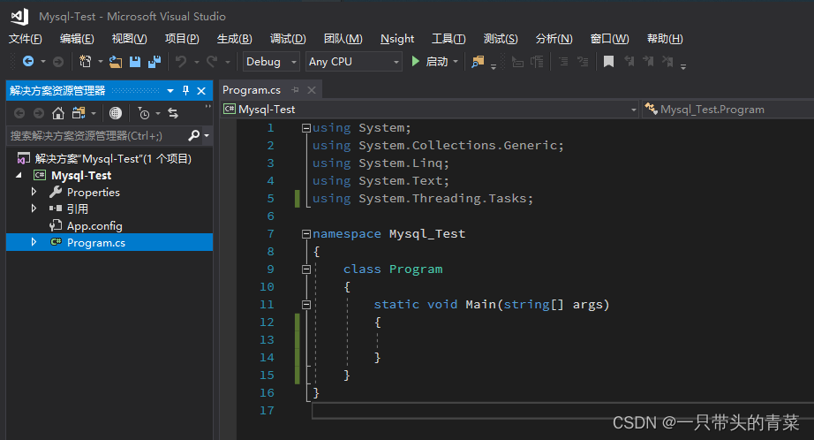814x440 pixels.
Task: Click the solution and folder view switch icon
Action: click(79, 113)
